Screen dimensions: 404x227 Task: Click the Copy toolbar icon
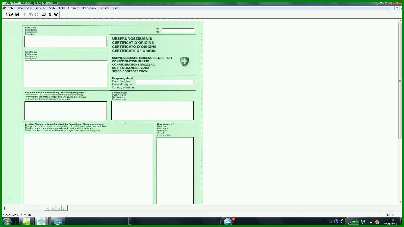point(31,14)
